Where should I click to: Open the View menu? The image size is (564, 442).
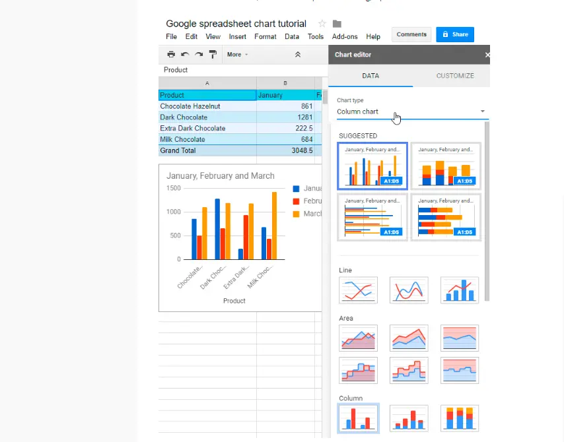point(213,37)
